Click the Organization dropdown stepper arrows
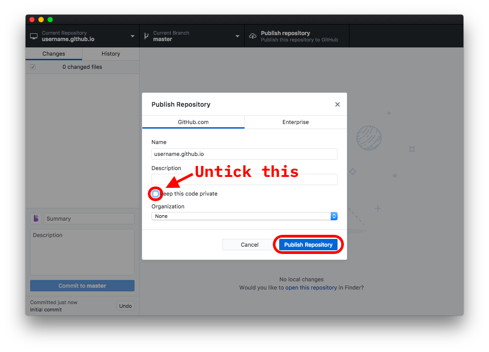 [334, 216]
